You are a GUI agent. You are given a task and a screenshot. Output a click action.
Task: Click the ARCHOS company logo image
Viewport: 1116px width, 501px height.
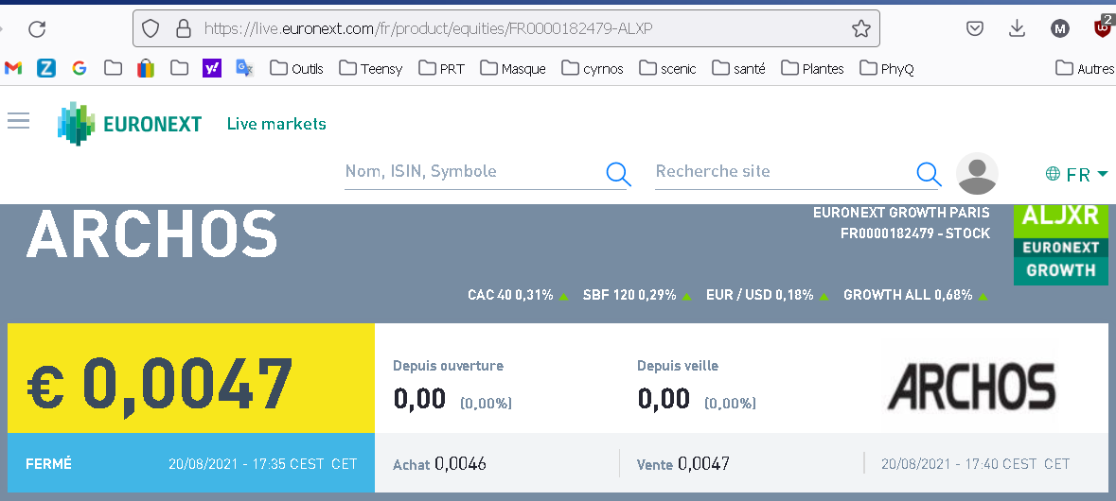click(971, 386)
